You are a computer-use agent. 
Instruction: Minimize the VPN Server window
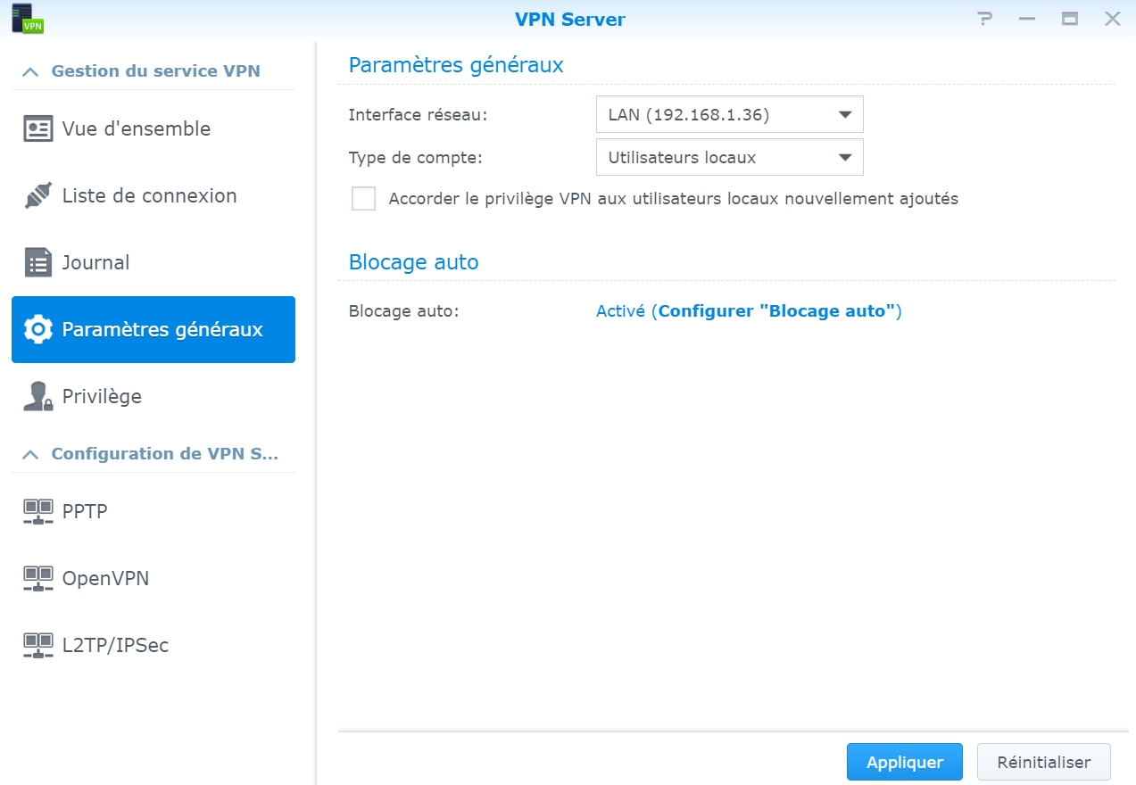[1027, 19]
